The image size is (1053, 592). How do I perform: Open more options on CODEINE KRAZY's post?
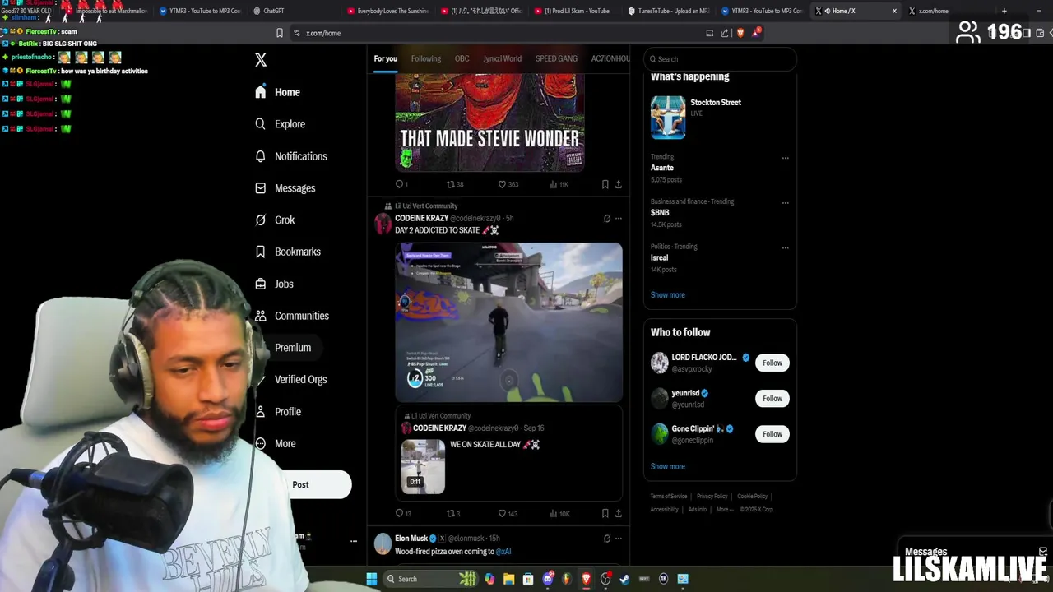click(x=619, y=218)
